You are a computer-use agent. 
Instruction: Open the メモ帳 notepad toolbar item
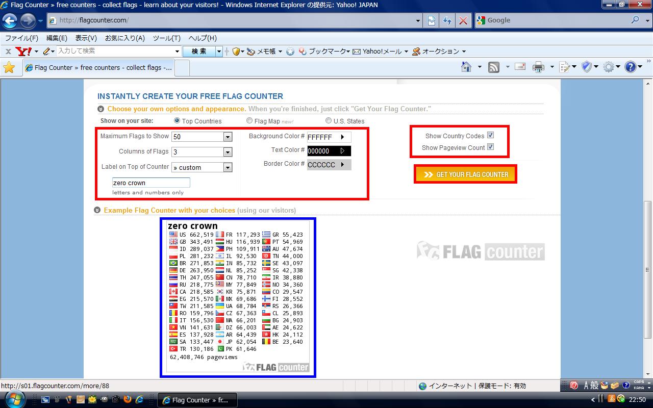click(x=264, y=51)
